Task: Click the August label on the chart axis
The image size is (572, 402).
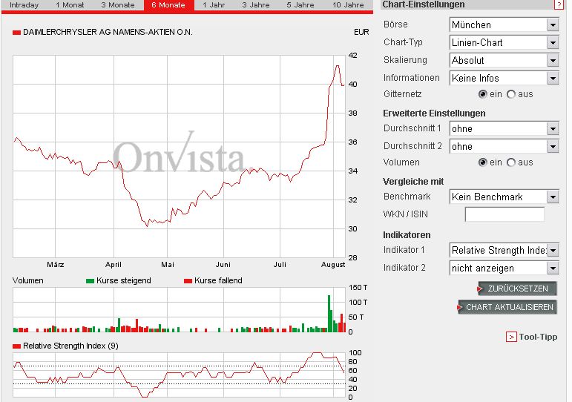Action: point(332,265)
